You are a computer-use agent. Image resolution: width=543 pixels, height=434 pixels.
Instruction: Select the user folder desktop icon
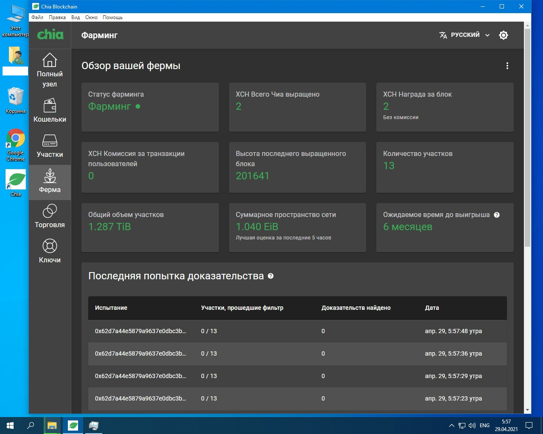coord(15,61)
